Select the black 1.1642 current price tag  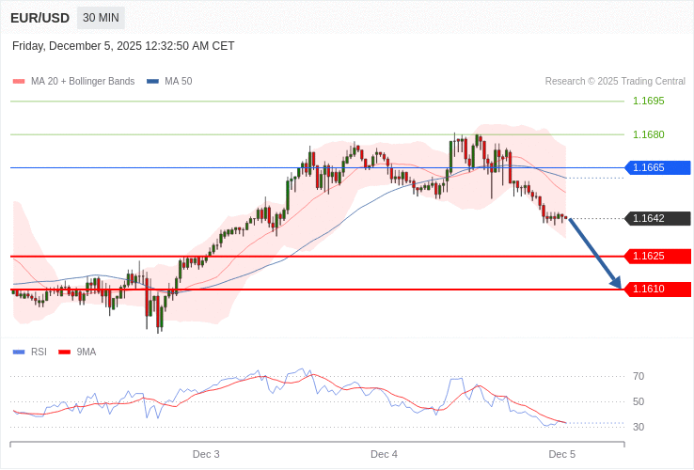[x=657, y=218]
